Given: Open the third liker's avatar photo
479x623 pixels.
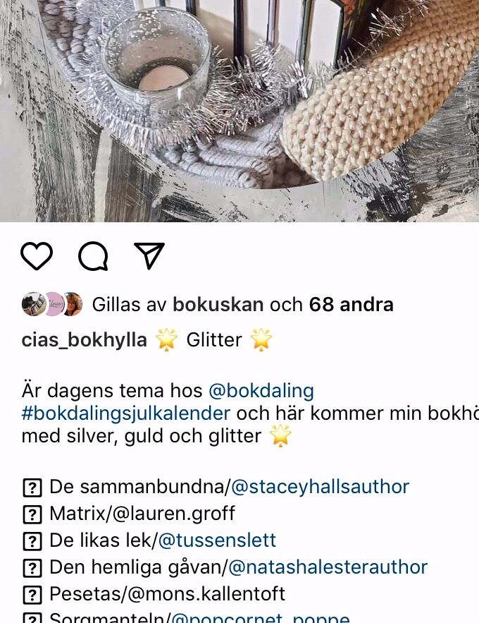Looking at the screenshot, I should tap(73, 304).
